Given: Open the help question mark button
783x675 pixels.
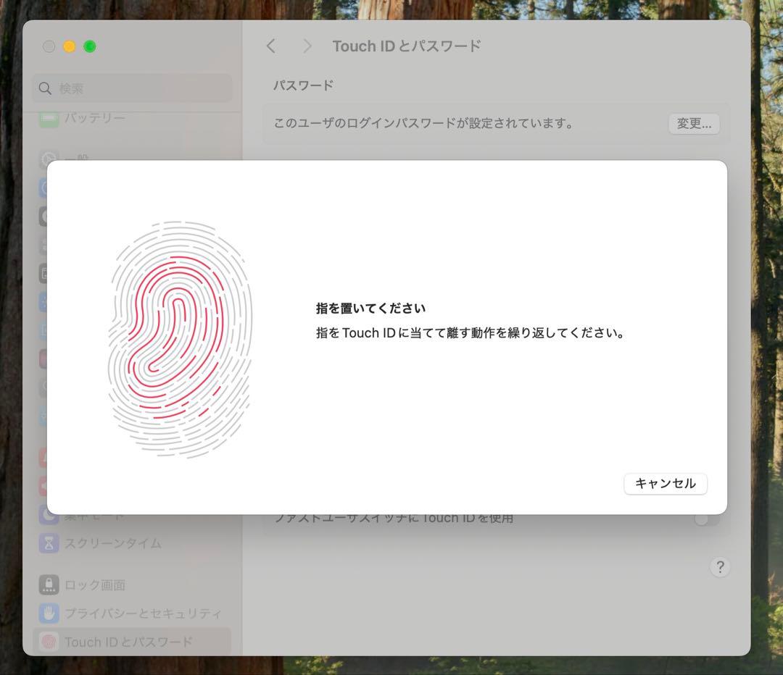Looking at the screenshot, I should pyautogui.click(x=720, y=567).
